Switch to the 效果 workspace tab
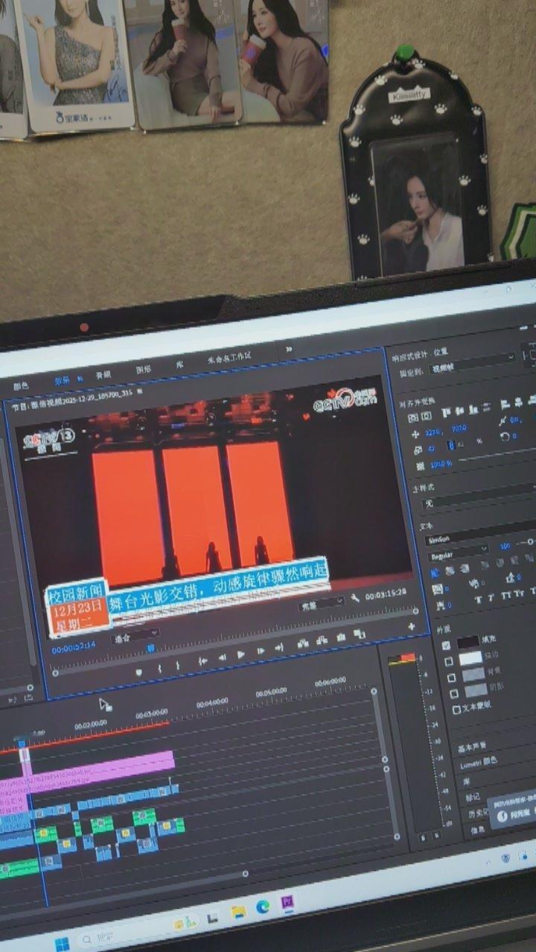Screen dimensions: 536x952 click(x=62, y=379)
